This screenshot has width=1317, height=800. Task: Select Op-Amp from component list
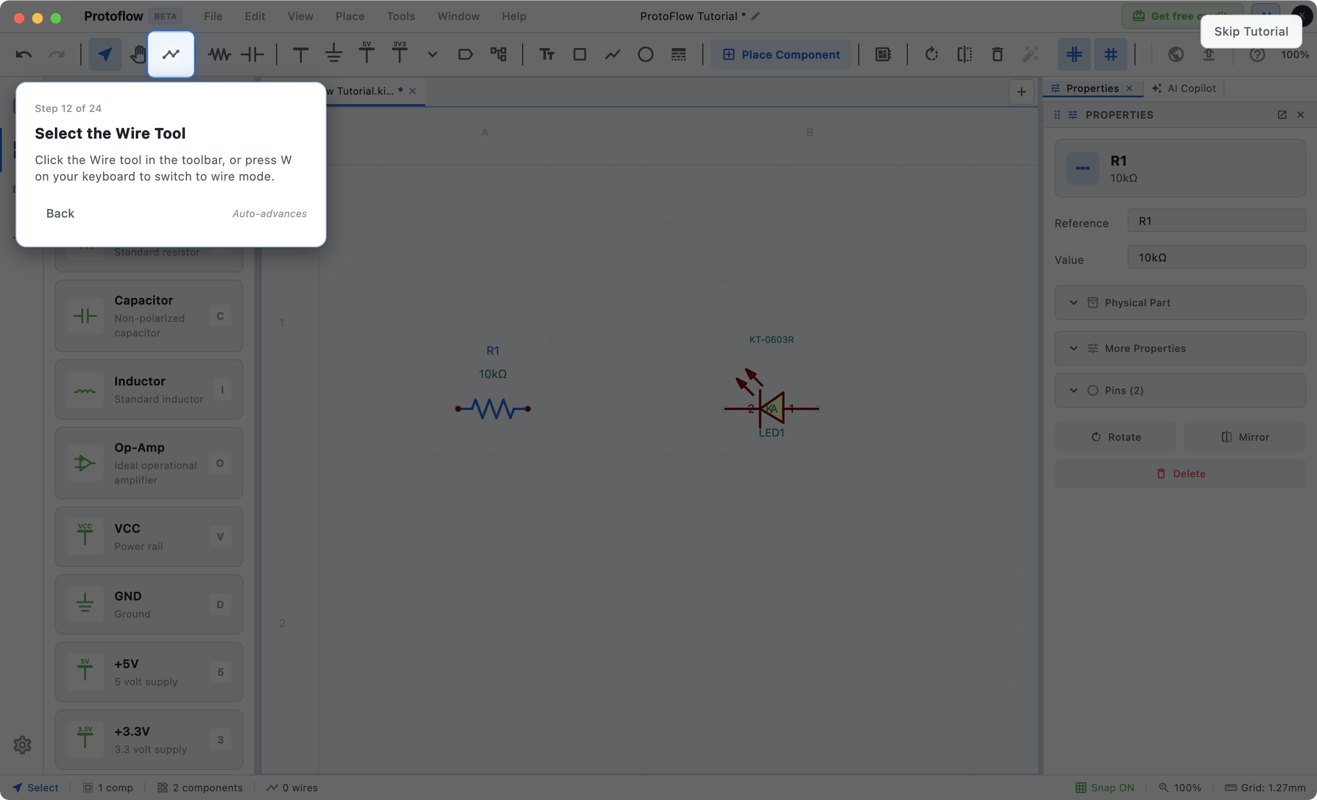tap(149, 463)
